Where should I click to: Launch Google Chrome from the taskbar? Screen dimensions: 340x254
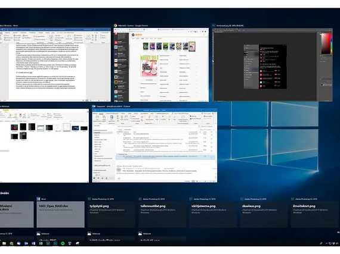11,243
